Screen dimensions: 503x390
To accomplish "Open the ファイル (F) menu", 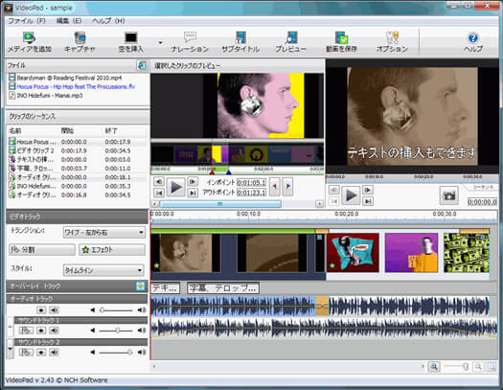I will tap(27, 21).
